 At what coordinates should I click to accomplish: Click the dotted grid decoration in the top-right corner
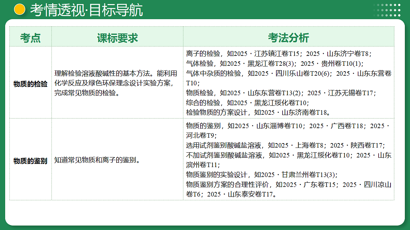click(387, 10)
